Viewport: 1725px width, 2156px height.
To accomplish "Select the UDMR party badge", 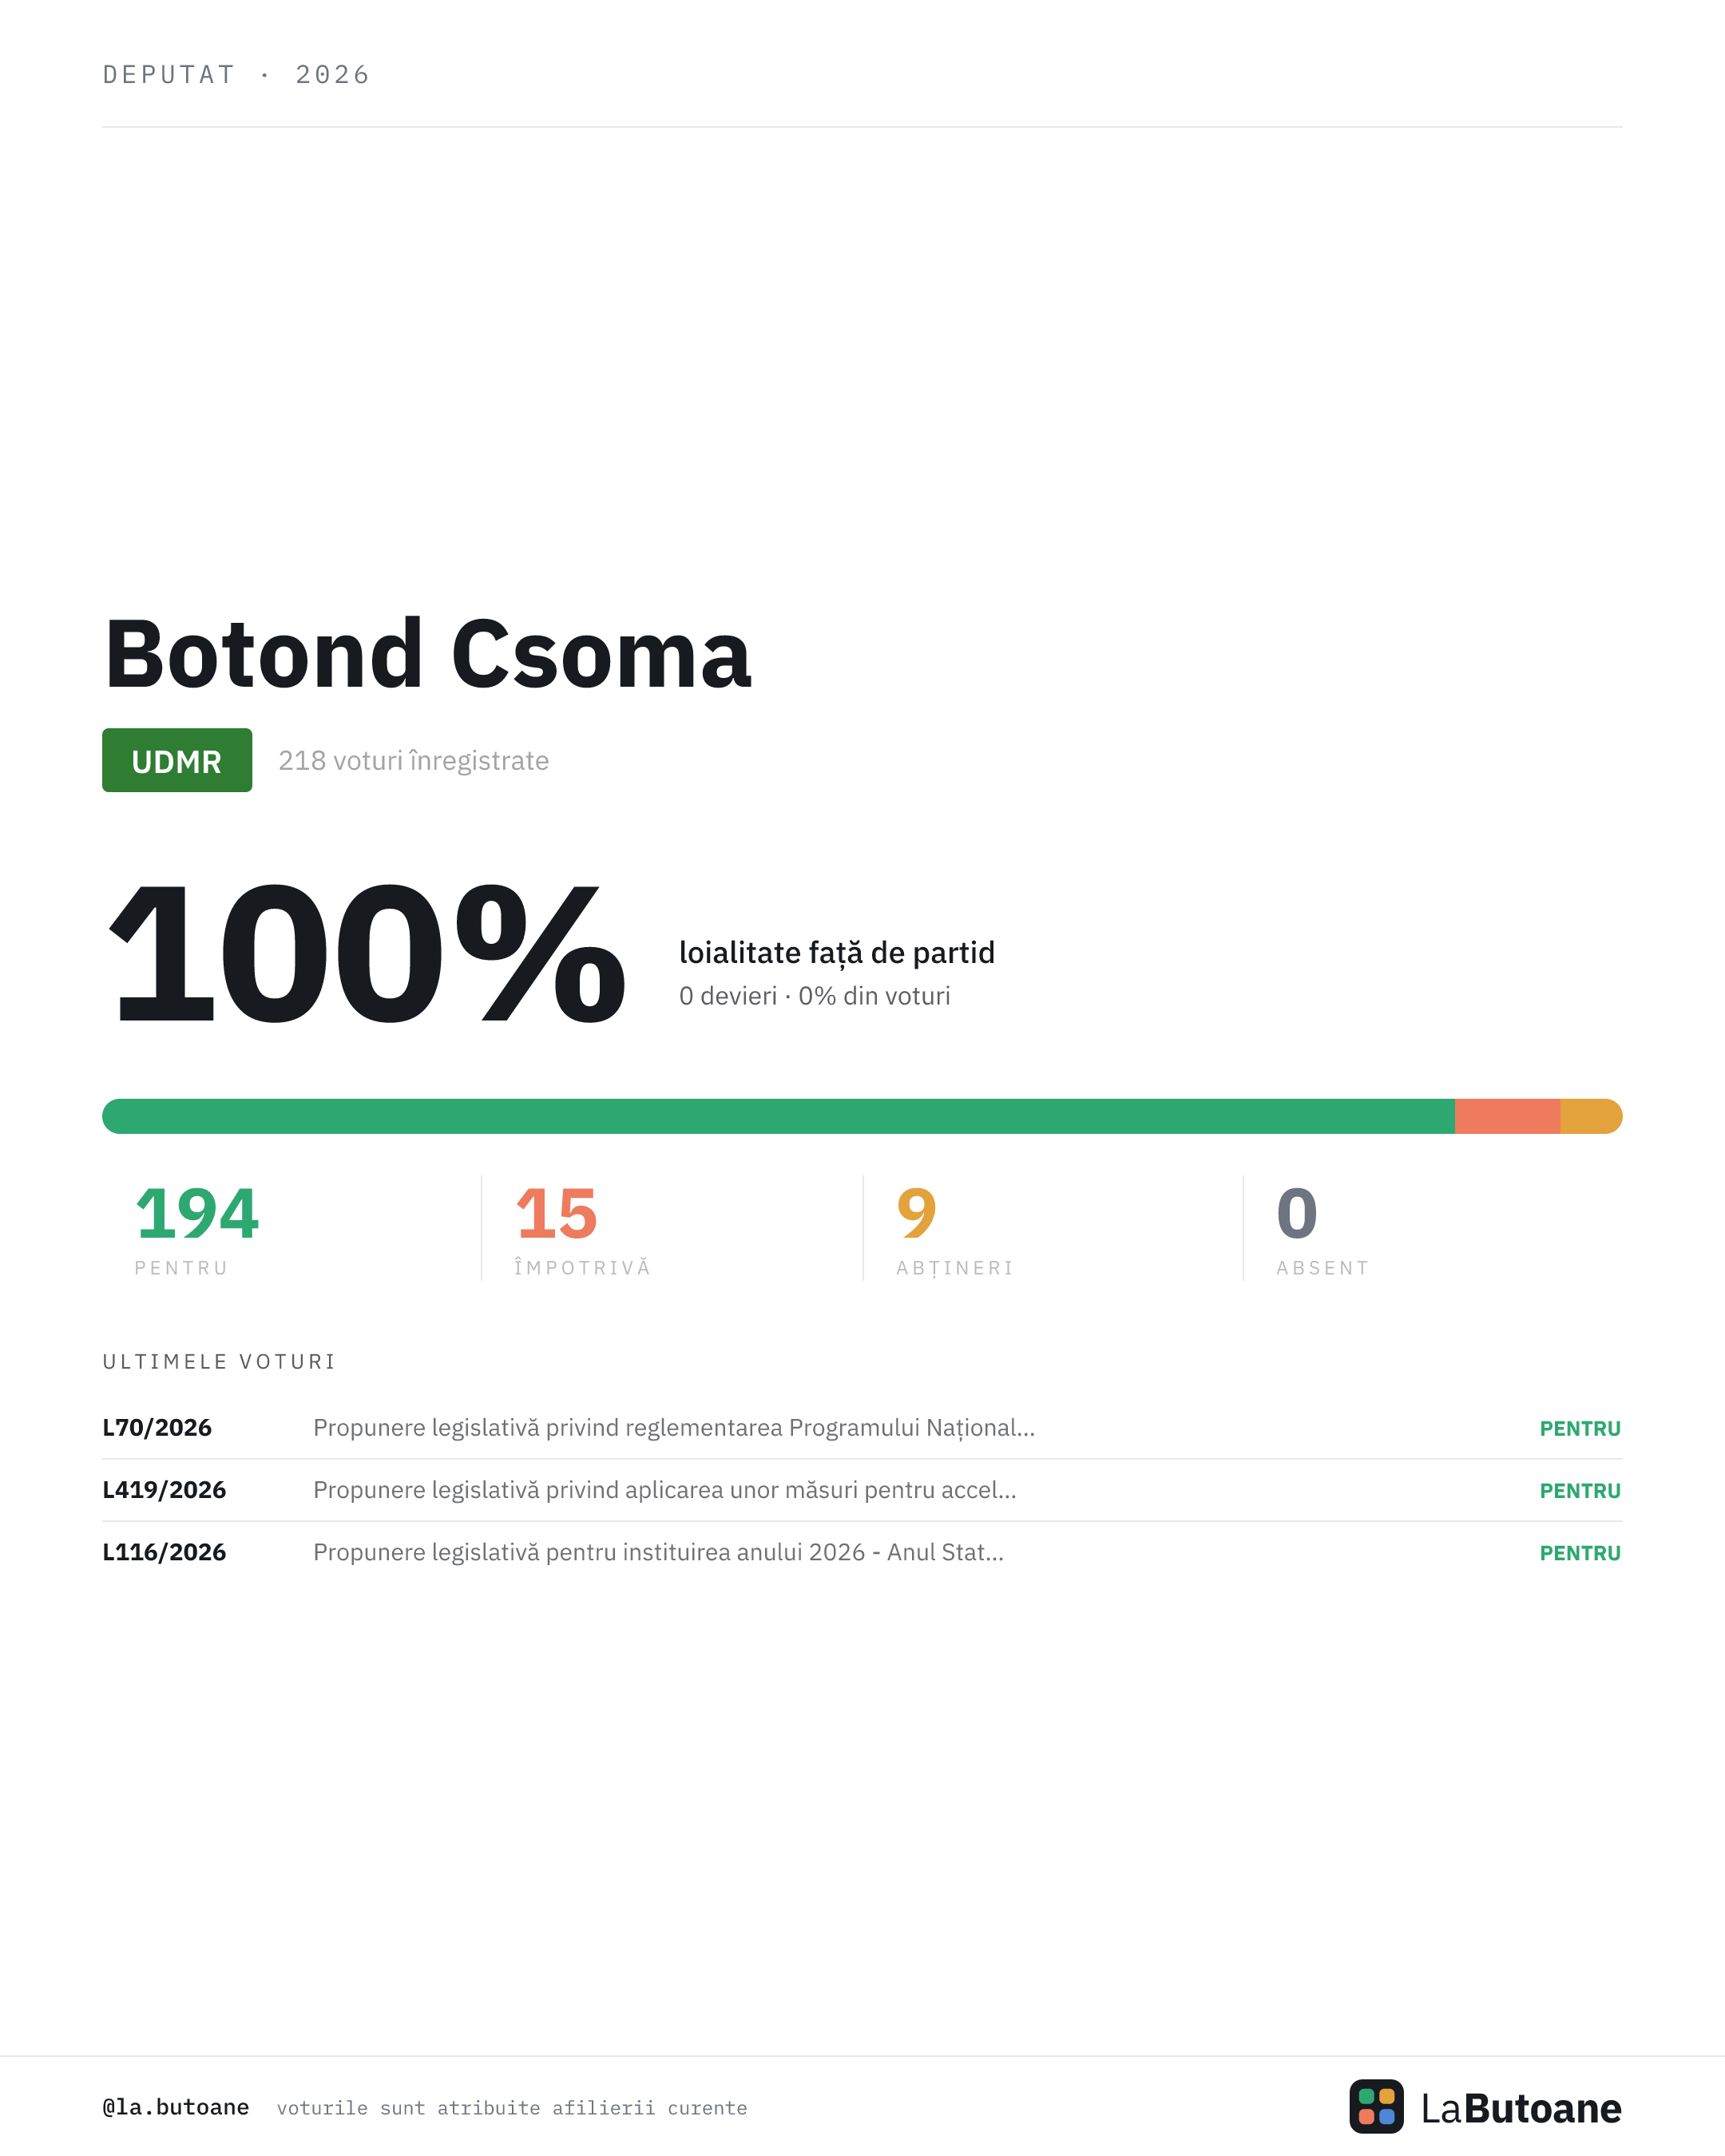I will [177, 760].
